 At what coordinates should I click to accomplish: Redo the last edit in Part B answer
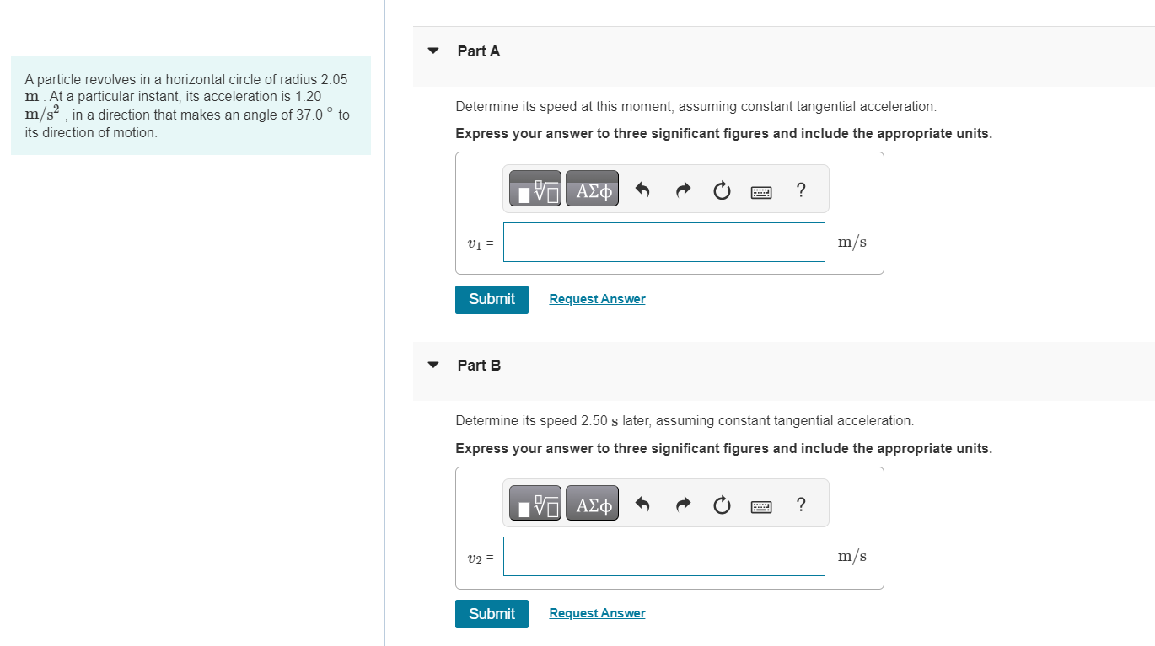[682, 504]
